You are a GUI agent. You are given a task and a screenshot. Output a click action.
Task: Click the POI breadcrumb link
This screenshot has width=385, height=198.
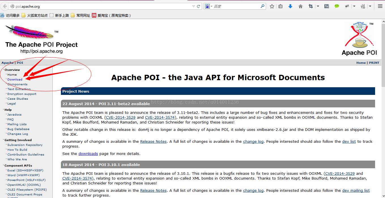[x=20, y=63]
